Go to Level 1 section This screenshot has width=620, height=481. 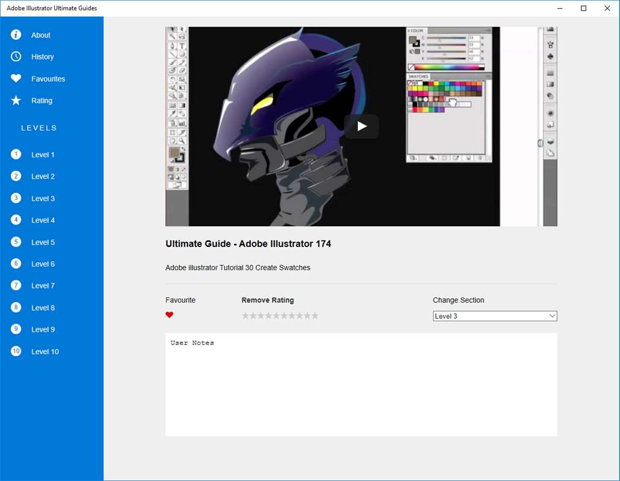point(43,154)
